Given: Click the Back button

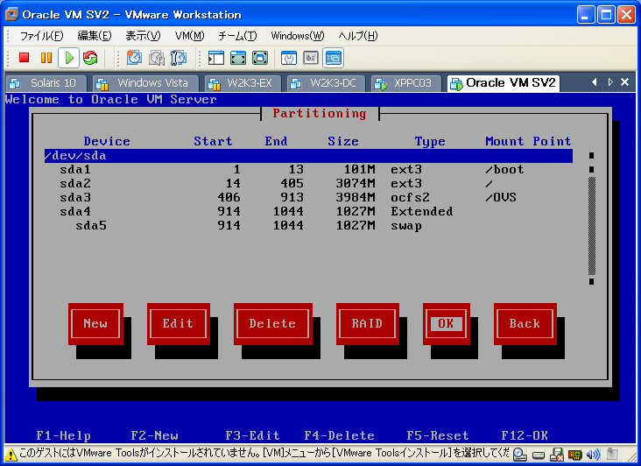Looking at the screenshot, I should (x=525, y=324).
